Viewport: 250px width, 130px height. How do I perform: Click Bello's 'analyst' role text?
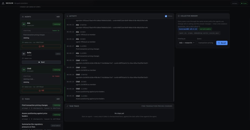point(29,55)
